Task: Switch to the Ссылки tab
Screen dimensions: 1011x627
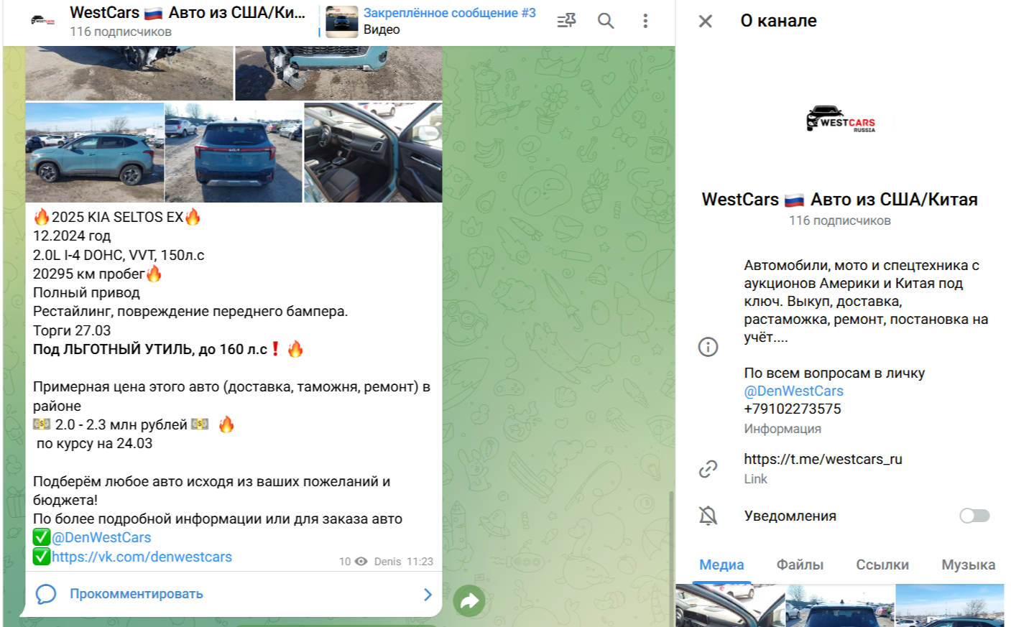Action: (x=882, y=565)
